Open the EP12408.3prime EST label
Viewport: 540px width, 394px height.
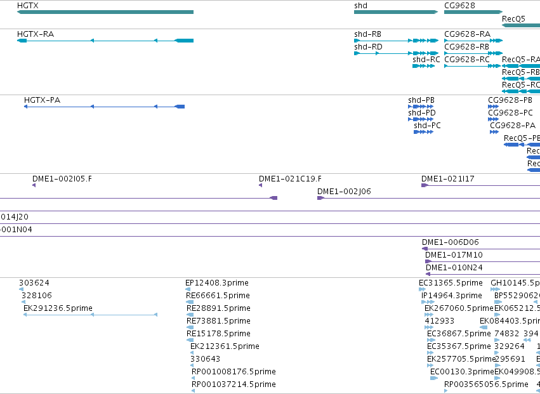click(x=216, y=283)
